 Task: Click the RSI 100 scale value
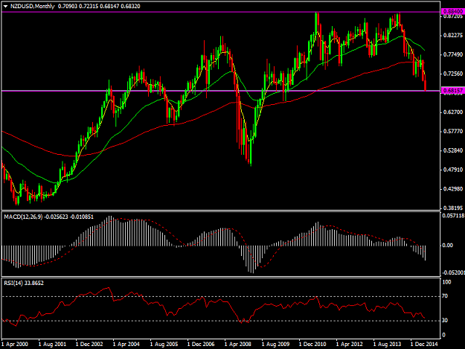pos(446,282)
